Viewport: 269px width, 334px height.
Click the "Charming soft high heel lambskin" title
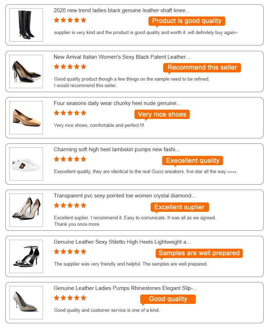point(117,149)
